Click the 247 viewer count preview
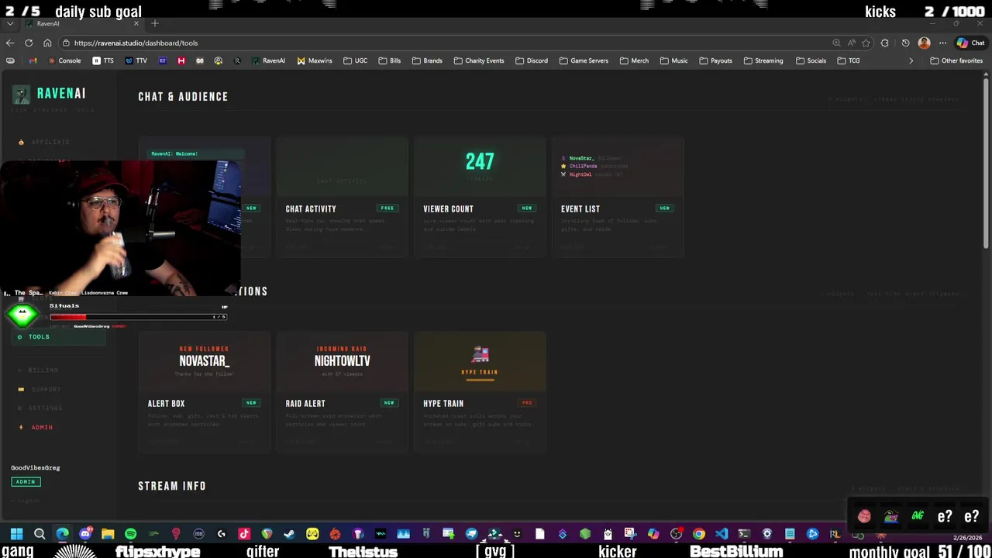 coord(480,161)
